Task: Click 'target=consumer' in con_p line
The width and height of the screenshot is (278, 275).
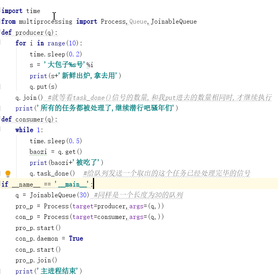Action: click(x=99, y=217)
